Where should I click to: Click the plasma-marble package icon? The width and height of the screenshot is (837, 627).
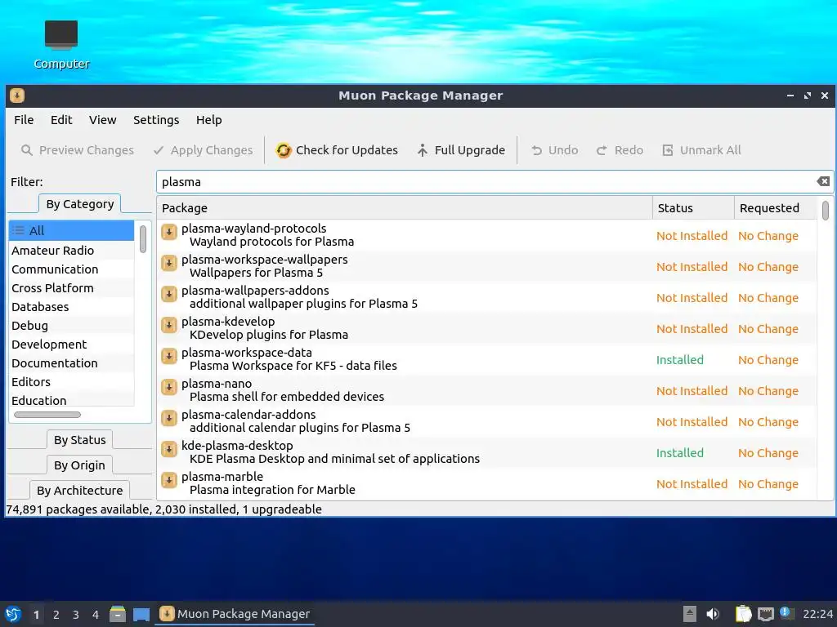tap(169, 480)
